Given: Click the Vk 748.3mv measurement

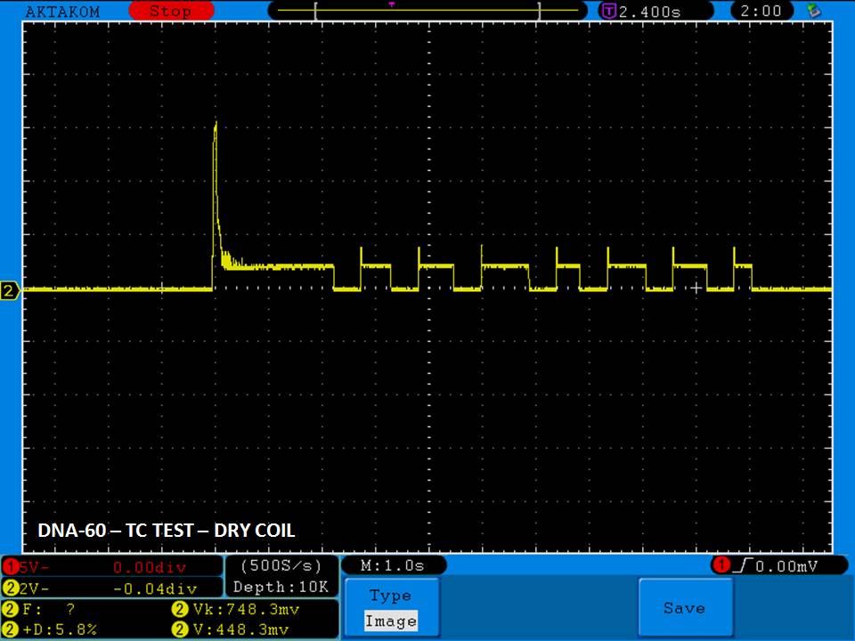Looking at the screenshot, I should [x=236, y=610].
